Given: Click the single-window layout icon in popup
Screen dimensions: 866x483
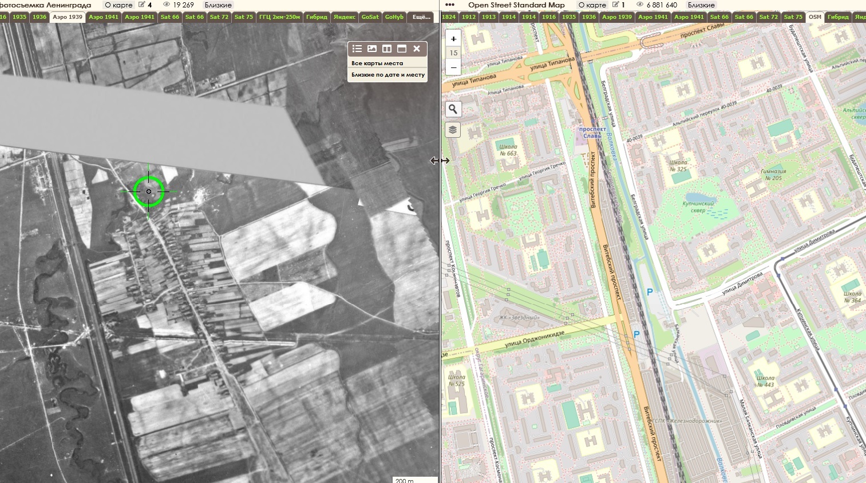Looking at the screenshot, I should tap(402, 49).
